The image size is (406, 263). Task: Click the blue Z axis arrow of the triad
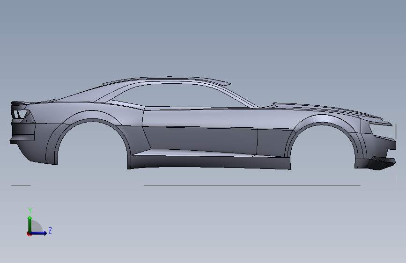tap(39, 233)
